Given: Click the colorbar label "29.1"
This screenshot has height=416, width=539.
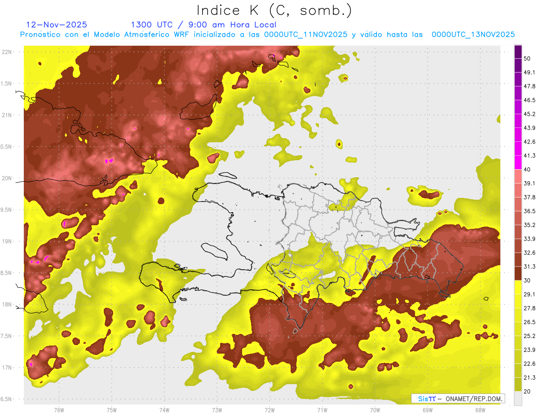Looking at the screenshot, I should (529, 294).
